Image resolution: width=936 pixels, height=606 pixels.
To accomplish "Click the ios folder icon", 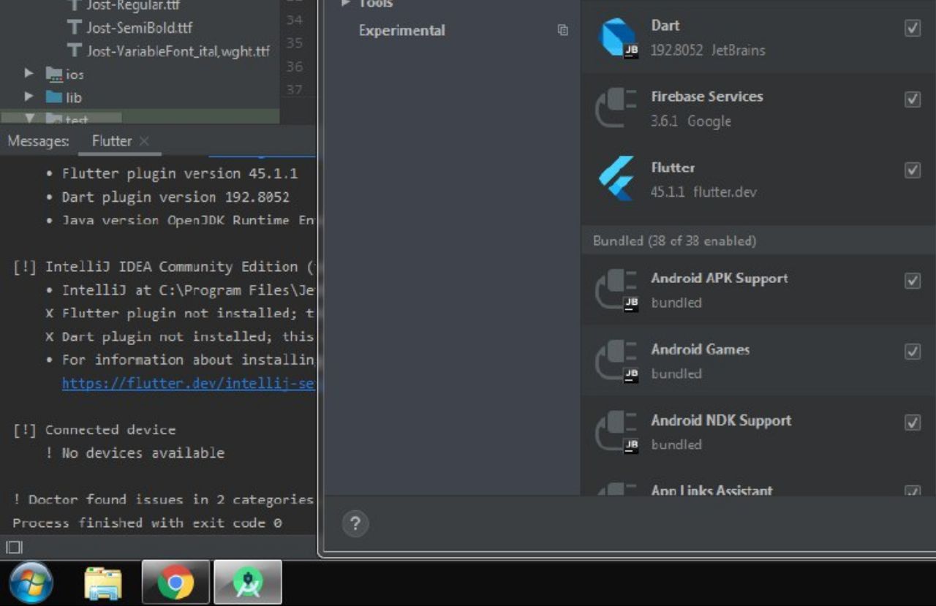I will (x=54, y=74).
